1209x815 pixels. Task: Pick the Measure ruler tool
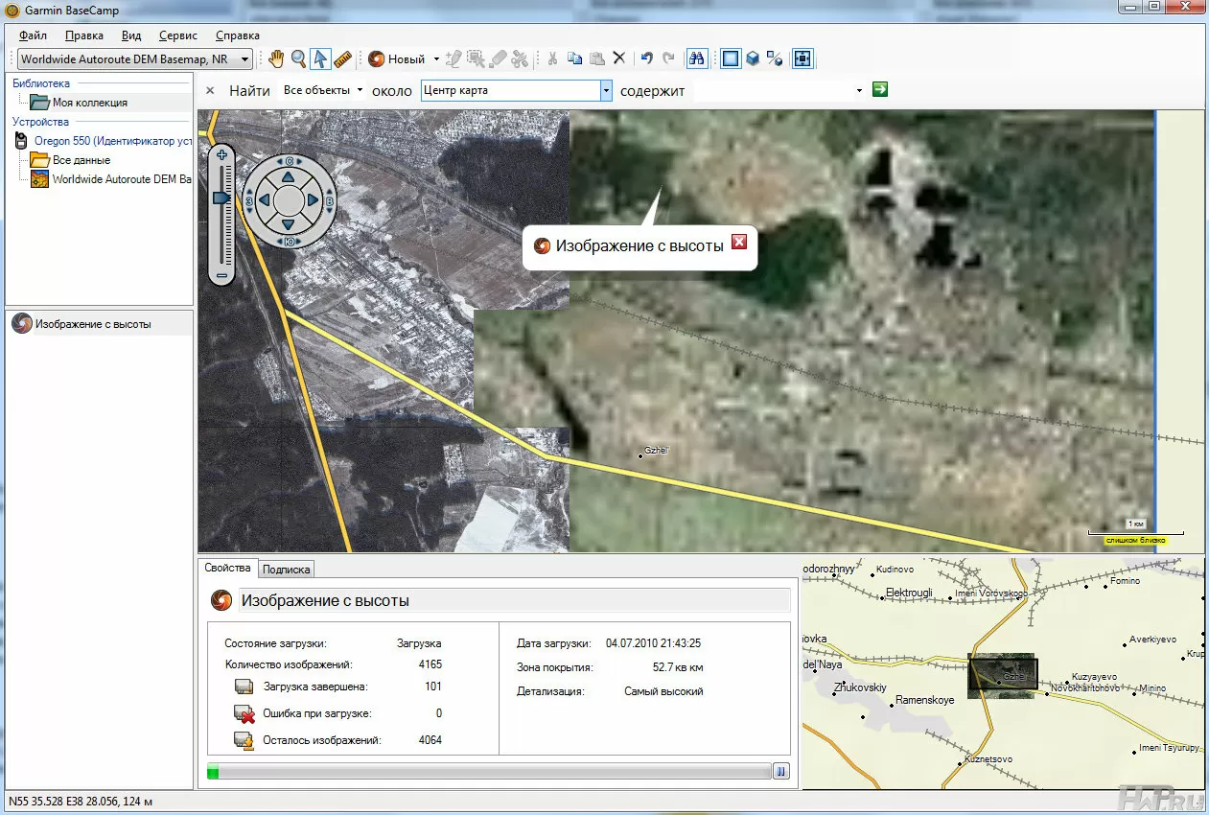coord(342,59)
